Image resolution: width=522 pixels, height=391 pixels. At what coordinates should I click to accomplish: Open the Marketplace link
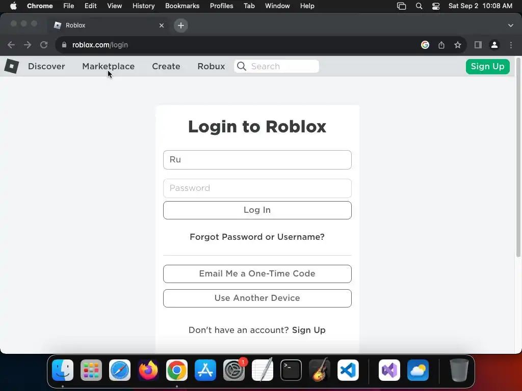109,66
